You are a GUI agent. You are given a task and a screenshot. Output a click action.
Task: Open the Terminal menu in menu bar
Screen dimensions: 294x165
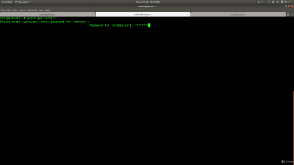pyautogui.click(x=33, y=10)
